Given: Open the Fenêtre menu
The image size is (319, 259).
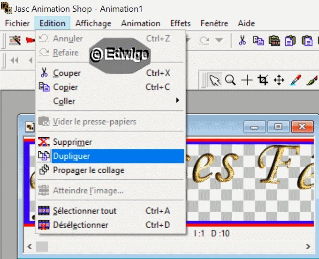Looking at the screenshot, I should 214,23.
